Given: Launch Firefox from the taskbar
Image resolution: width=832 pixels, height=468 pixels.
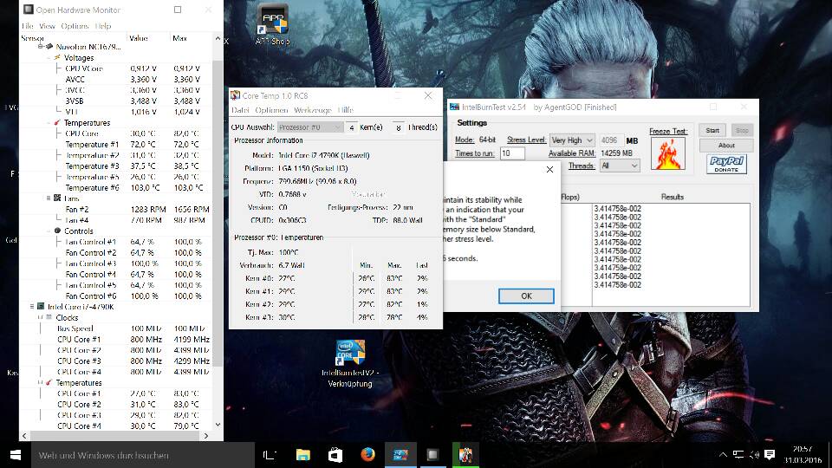Looking at the screenshot, I should coord(367,455).
